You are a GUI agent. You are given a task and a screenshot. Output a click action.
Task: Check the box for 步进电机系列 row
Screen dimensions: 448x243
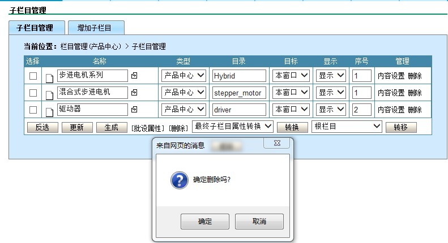coord(33,76)
